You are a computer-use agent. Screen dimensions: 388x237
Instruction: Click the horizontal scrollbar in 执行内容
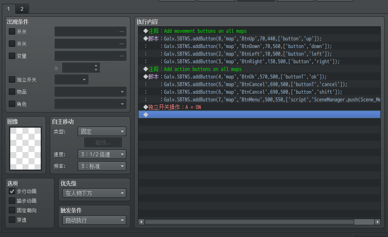tap(250, 222)
